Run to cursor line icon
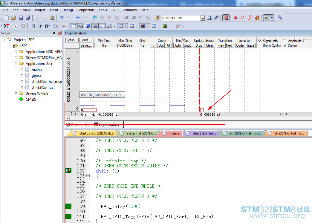The height and width of the screenshot is (223, 312). click(54, 26)
